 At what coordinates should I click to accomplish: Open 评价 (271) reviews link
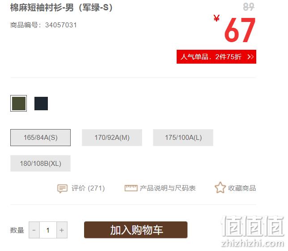pyautogui.click(x=88, y=188)
